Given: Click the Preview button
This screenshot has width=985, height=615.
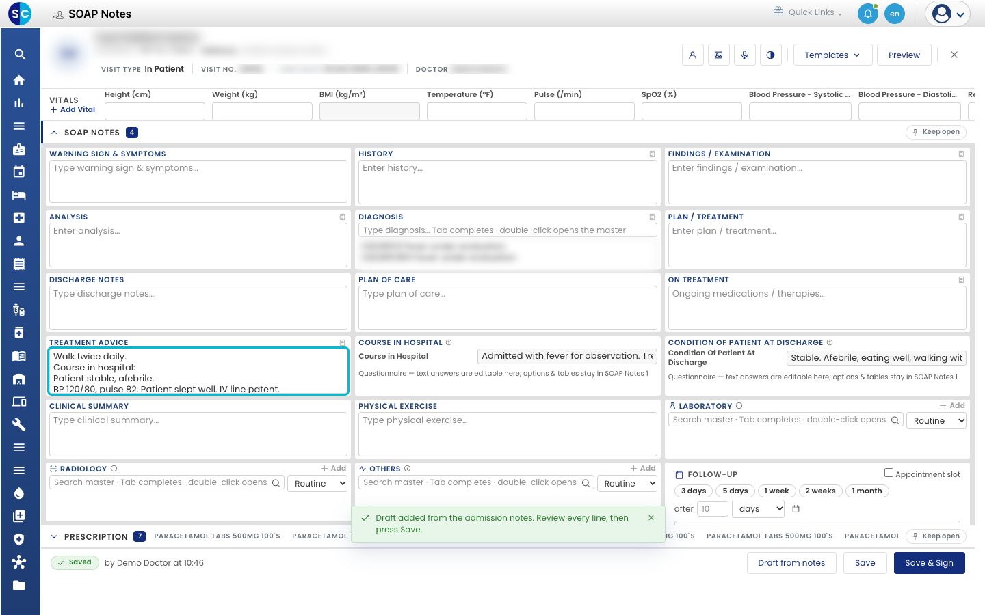Looking at the screenshot, I should click(x=904, y=55).
